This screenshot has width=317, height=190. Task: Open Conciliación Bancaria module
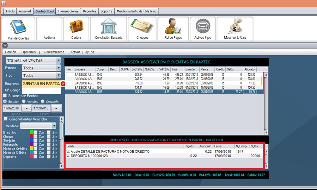pyautogui.click(x=109, y=29)
